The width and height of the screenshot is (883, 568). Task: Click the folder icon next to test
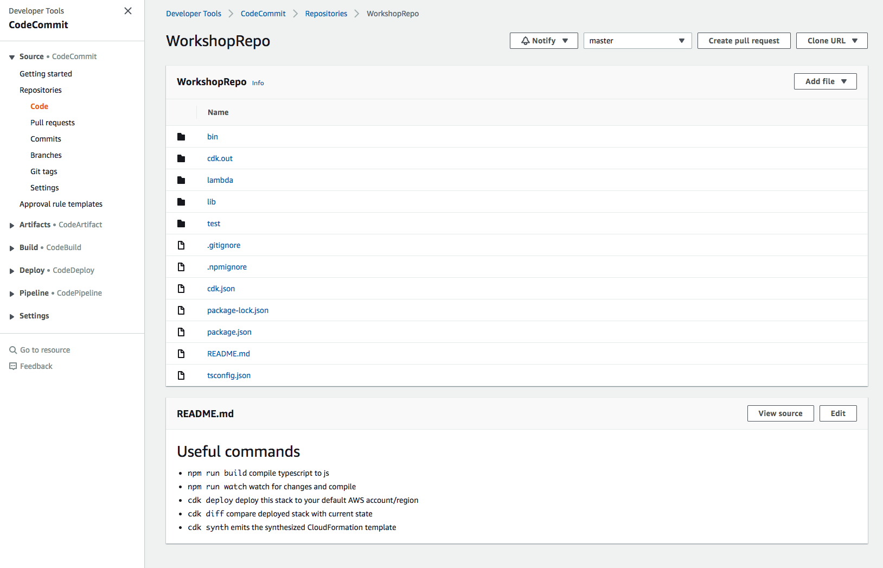coord(181,224)
